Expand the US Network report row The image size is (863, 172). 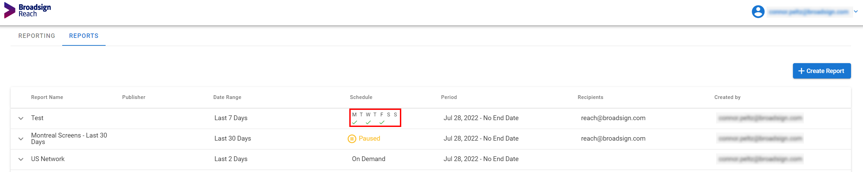point(21,159)
